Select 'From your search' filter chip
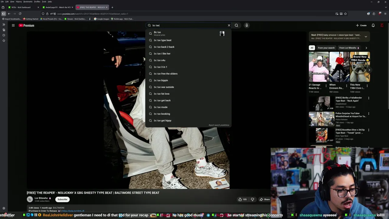This screenshot has height=219, width=389. (x=326, y=48)
